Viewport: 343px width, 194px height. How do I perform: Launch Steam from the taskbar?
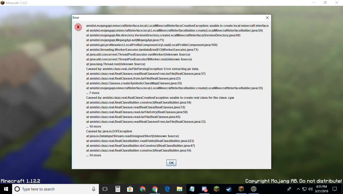(228, 189)
